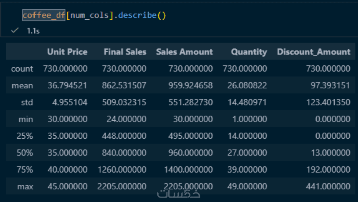Click the count row label

22,69
